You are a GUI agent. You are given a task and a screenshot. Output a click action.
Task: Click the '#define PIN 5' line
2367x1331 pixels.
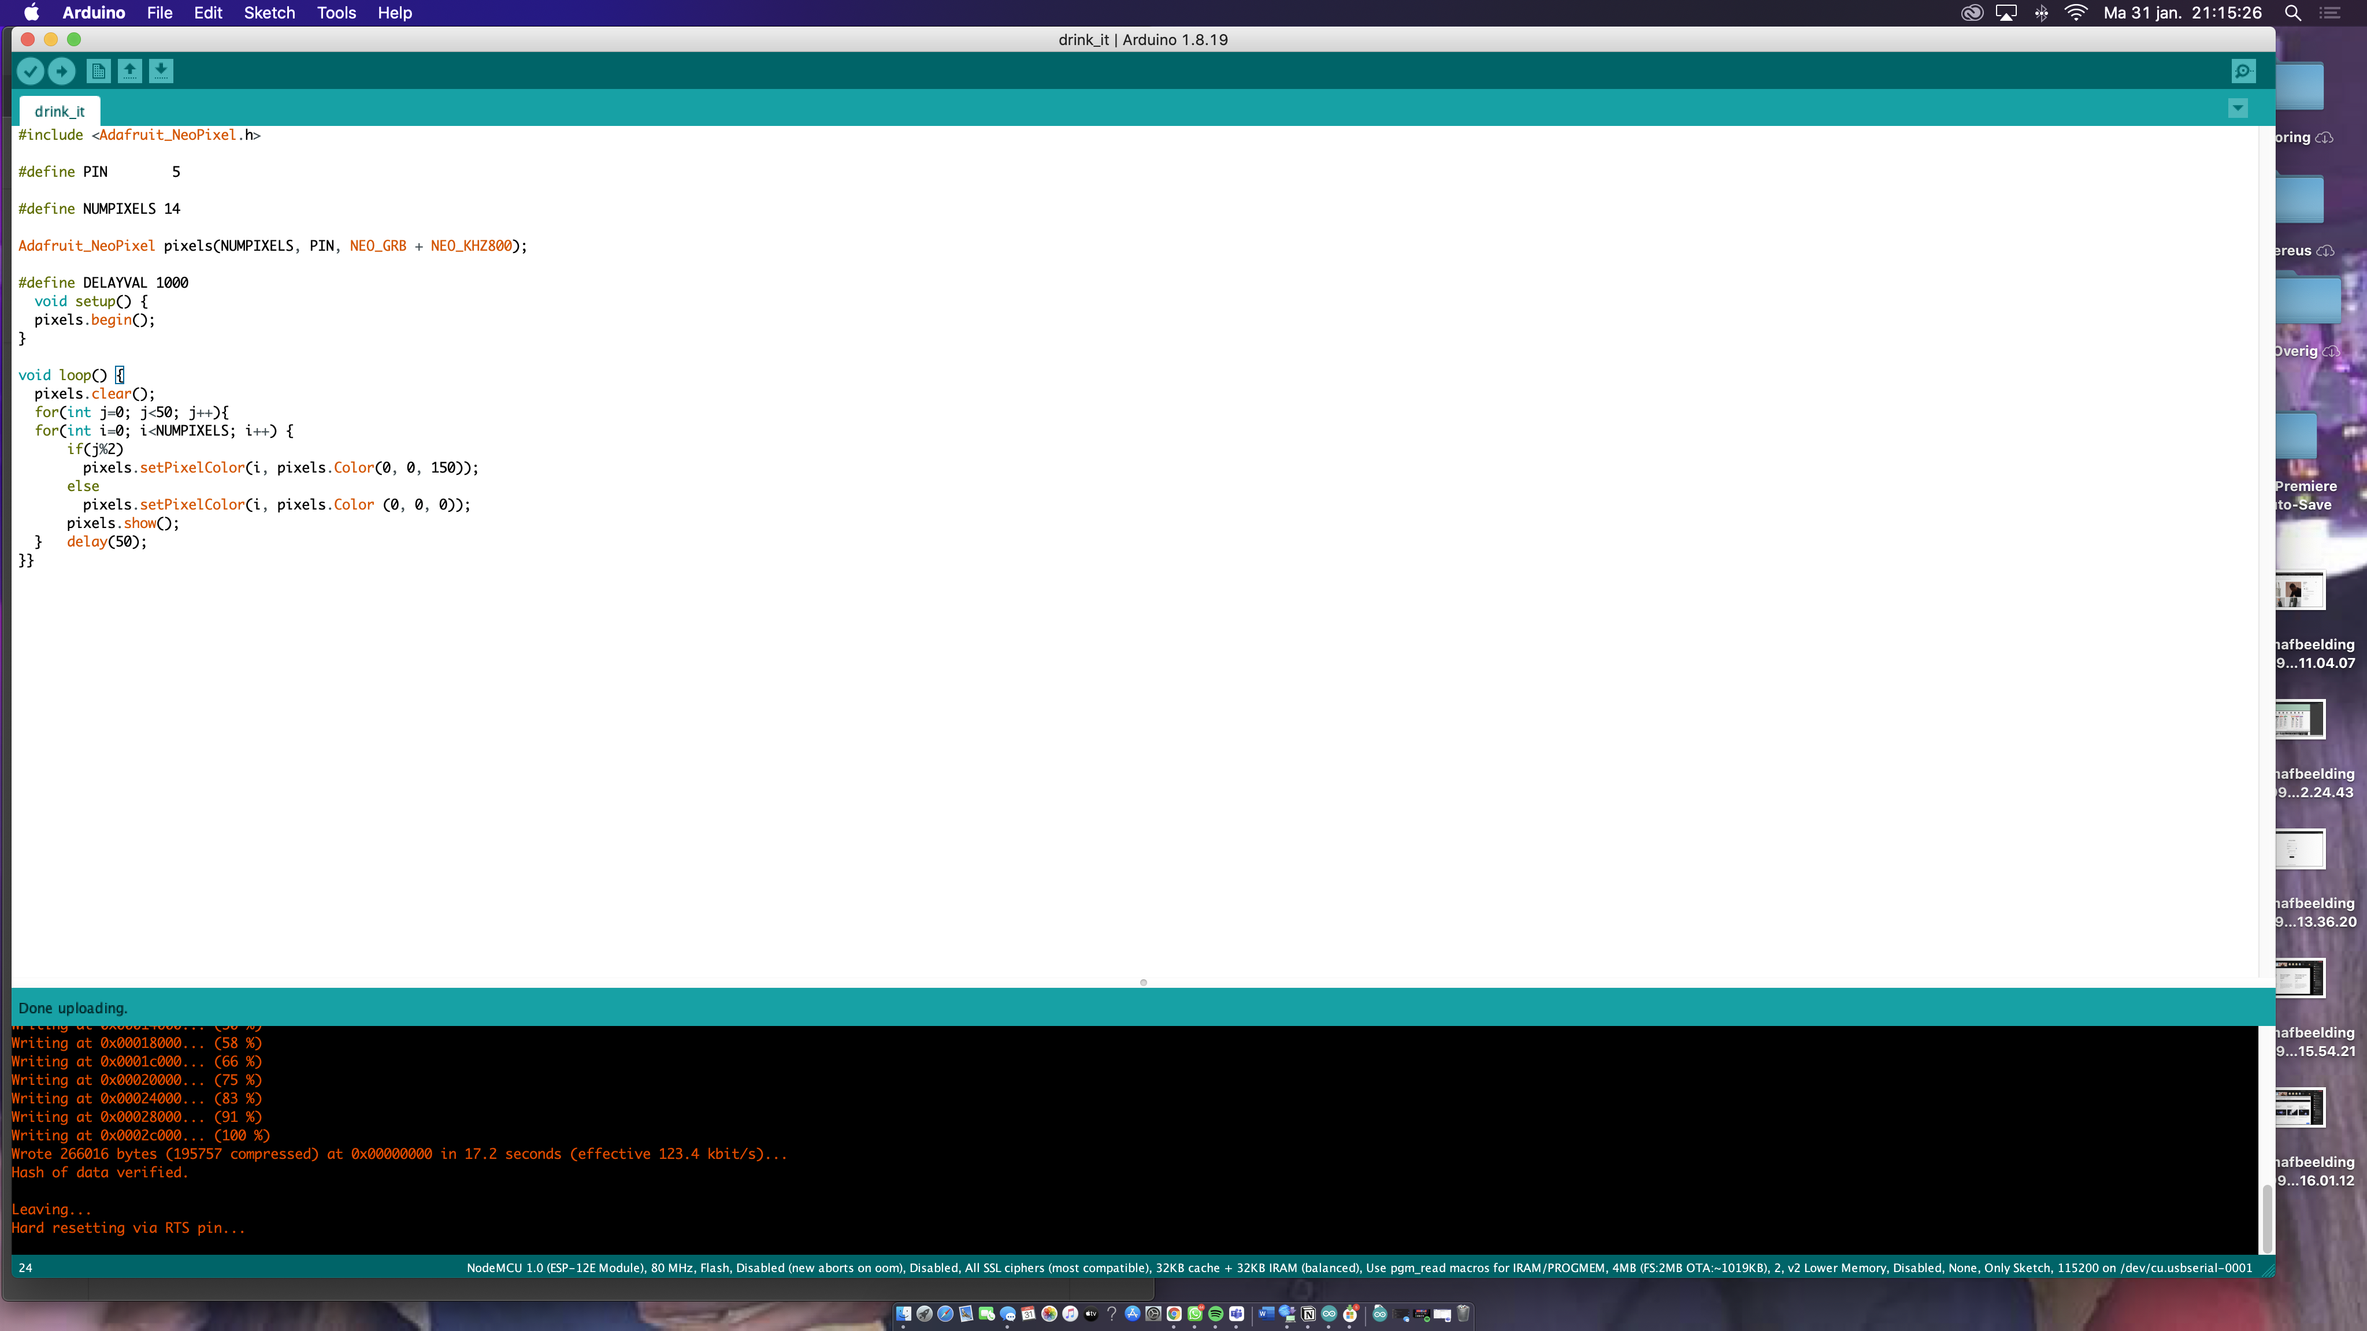pyautogui.click(x=99, y=172)
